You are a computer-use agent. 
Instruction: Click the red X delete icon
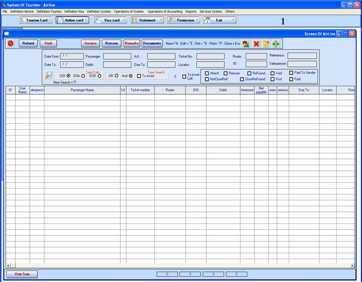[x=256, y=44]
